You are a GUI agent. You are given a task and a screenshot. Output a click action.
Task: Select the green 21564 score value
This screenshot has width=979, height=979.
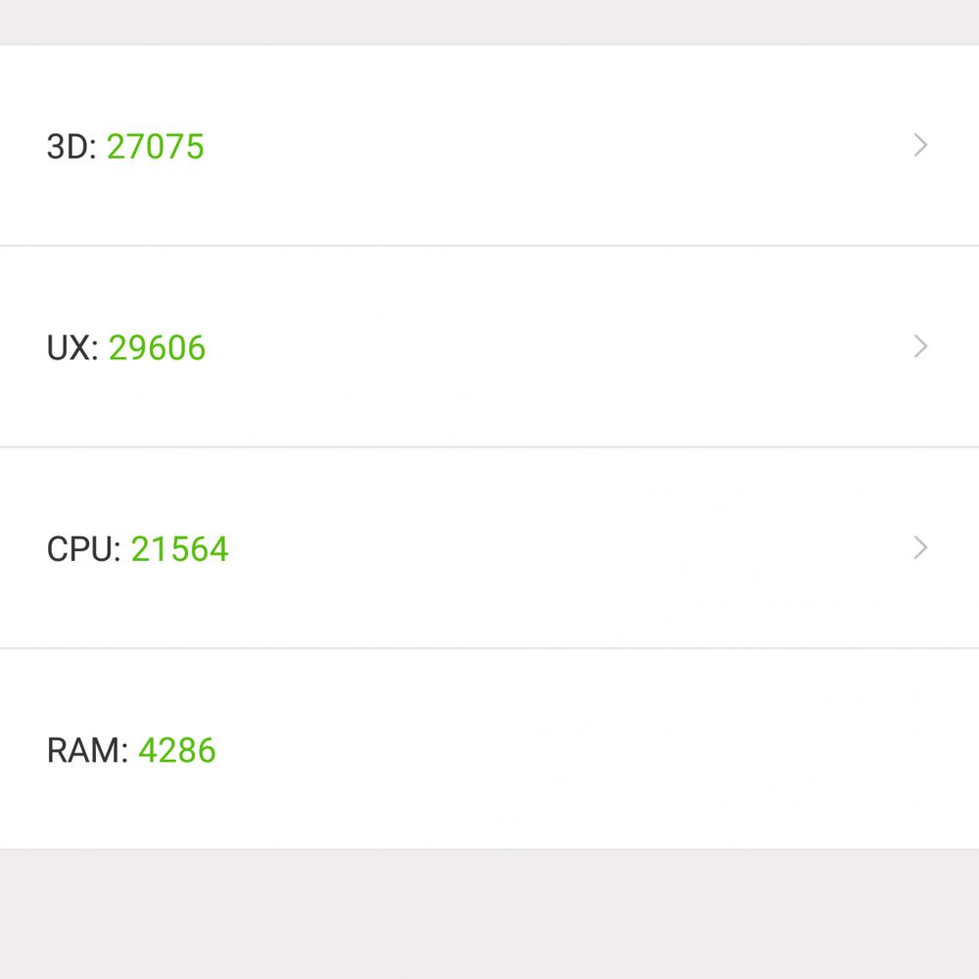180,549
